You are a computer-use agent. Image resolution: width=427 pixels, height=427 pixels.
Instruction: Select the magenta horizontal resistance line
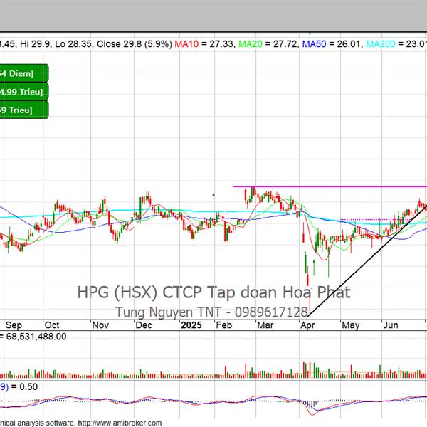point(334,187)
